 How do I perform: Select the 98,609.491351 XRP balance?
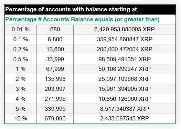(125, 59)
